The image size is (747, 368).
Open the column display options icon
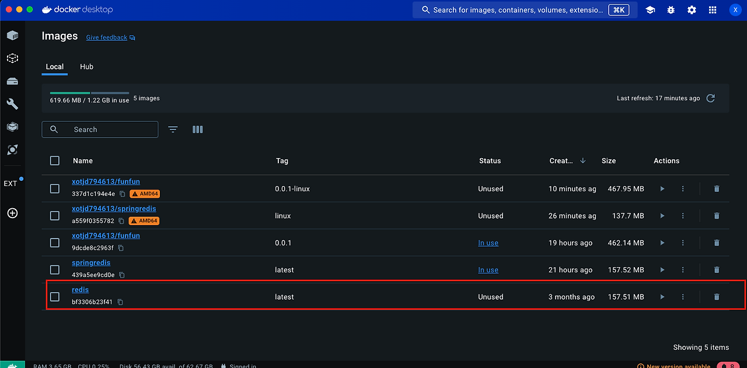198,129
